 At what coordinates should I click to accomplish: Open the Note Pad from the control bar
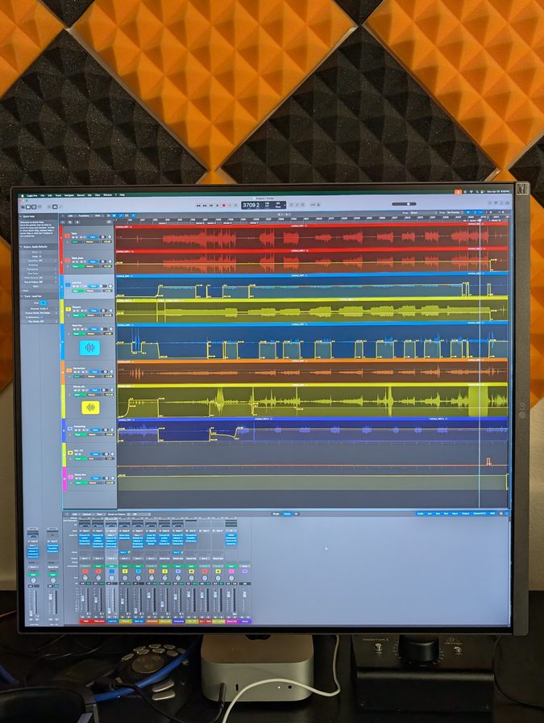pyautogui.click(x=496, y=203)
